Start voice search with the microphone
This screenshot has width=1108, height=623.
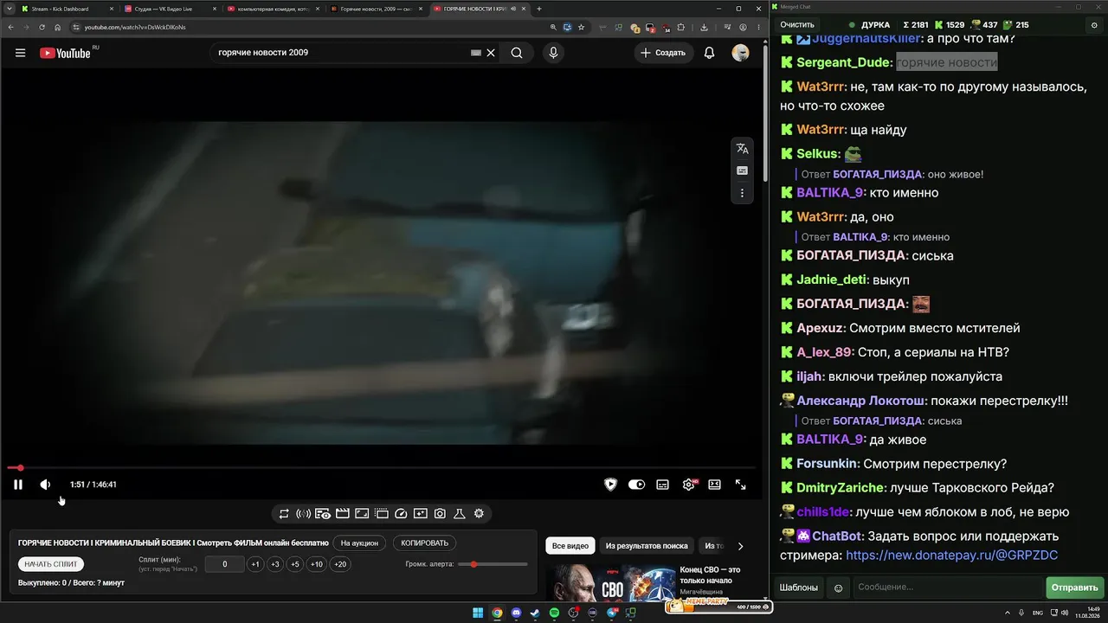pyautogui.click(x=553, y=53)
